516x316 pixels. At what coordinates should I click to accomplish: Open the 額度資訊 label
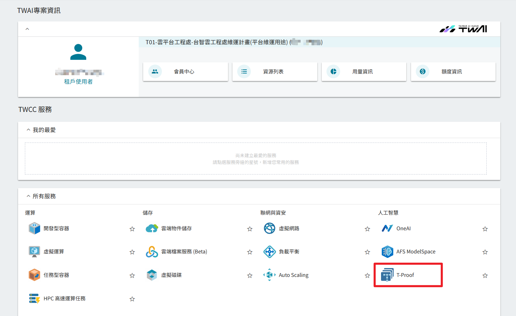click(x=452, y=71)
